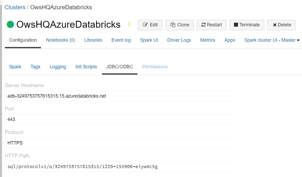
Task: Click the Delete cross icon
Action: click(275, 25)
